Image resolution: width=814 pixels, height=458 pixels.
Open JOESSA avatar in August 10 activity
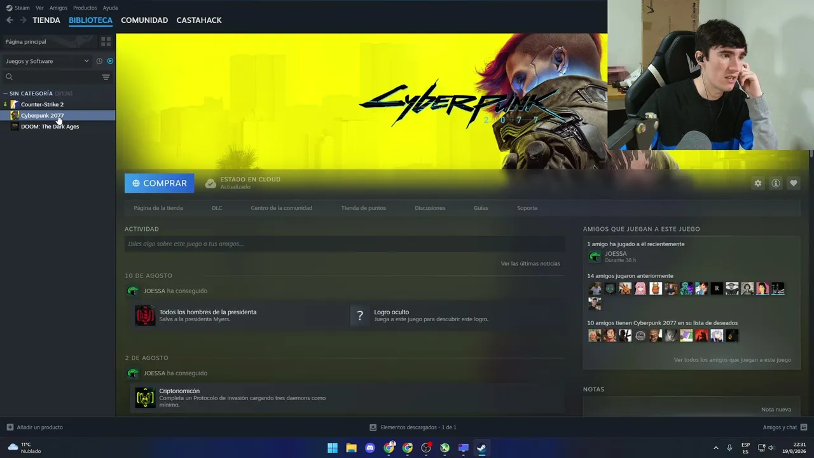[x=133, y=291]
